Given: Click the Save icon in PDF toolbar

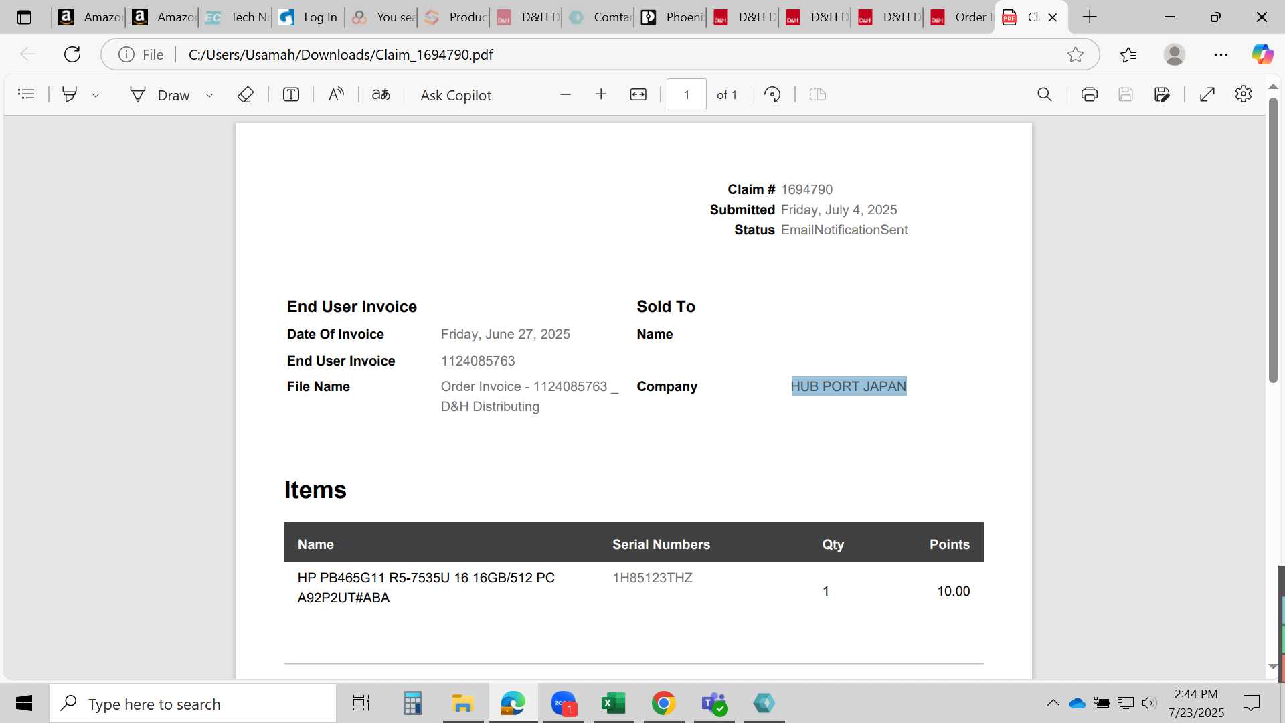Looking at the screenshot, I should [1126, 94].
